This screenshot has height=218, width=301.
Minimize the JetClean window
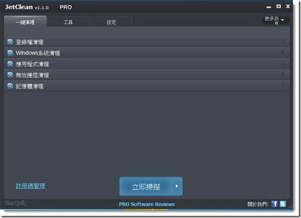click(269, 7)
